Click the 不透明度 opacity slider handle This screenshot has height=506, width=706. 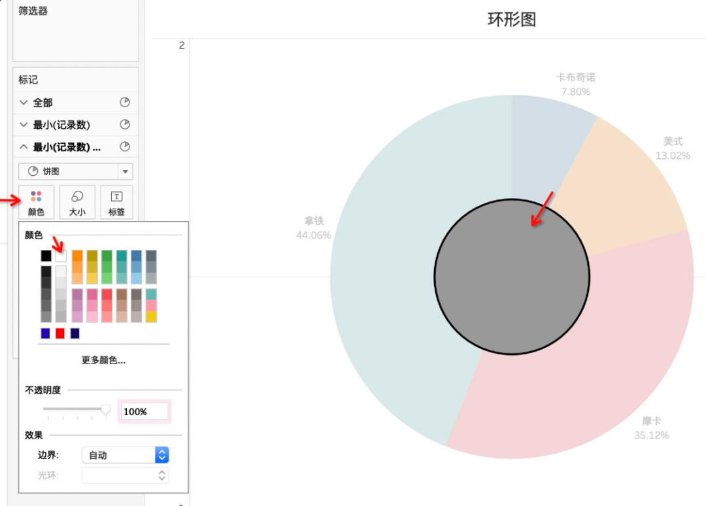click(x=105, y=410)
